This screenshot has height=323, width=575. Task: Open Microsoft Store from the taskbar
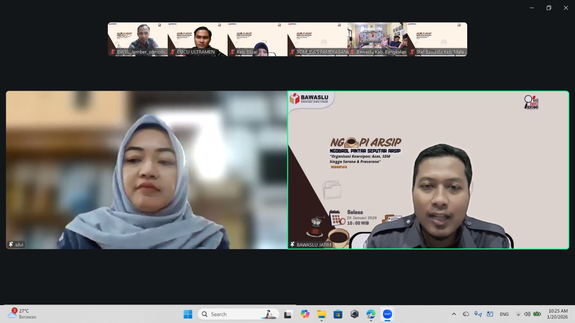point(338,314)
